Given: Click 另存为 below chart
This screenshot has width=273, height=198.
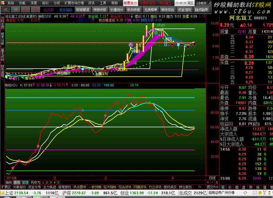Looking at the screenshot, I should click(35, 182).
